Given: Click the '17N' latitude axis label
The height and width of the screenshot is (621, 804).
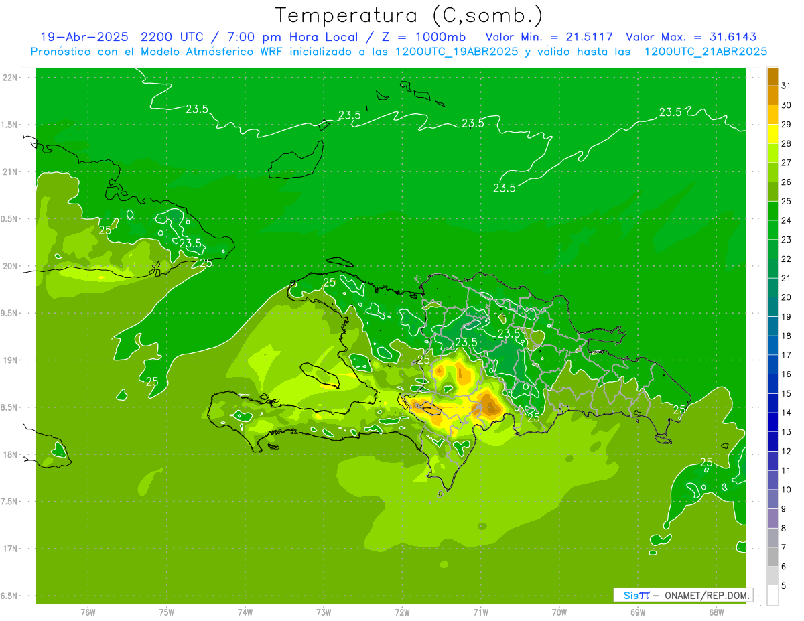Looking at the screenshot, I should pos(10,549).
